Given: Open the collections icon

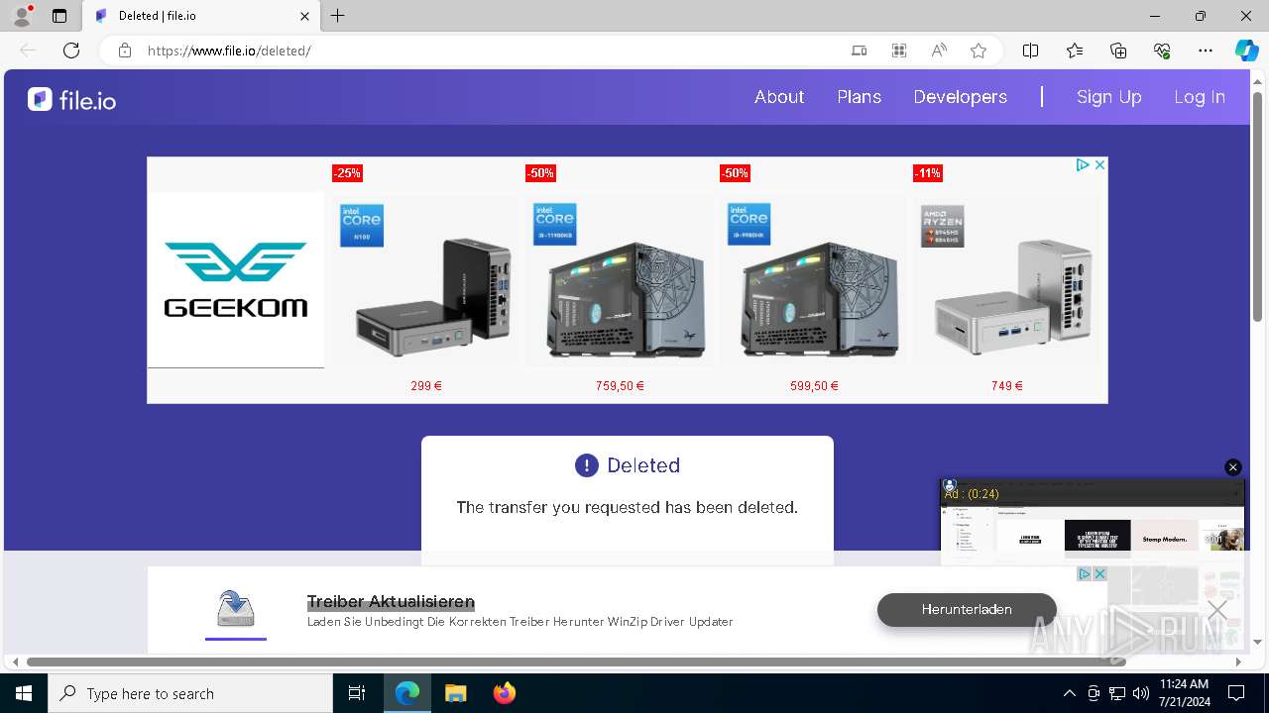Looking at the screenshot, I should pos(1118,51).
